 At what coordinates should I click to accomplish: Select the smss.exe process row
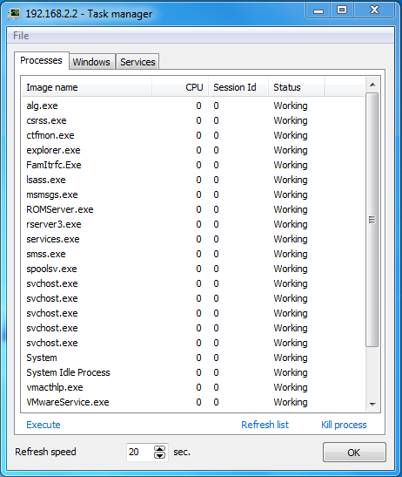pyautogui.click(x=193, y=254)
